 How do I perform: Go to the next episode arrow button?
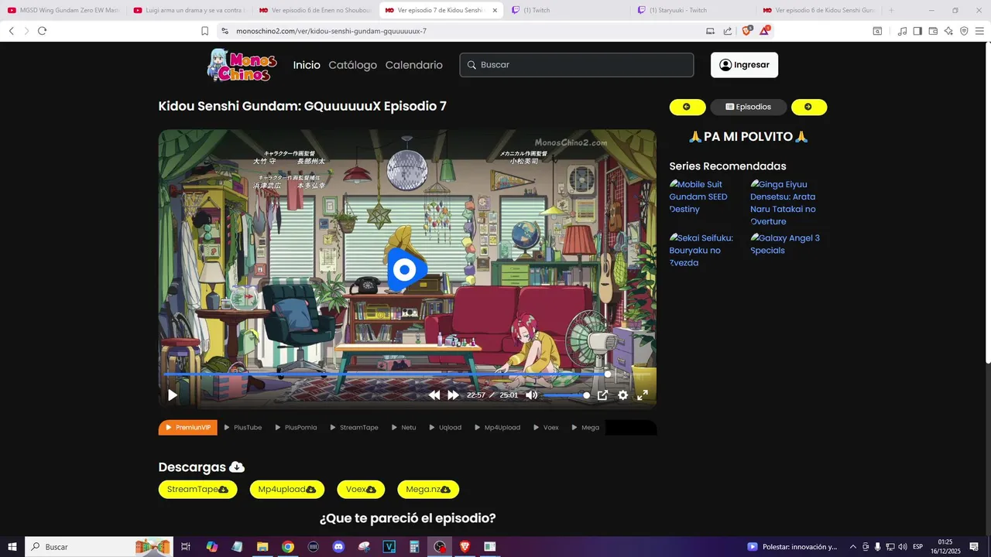[x=809, y=107]
